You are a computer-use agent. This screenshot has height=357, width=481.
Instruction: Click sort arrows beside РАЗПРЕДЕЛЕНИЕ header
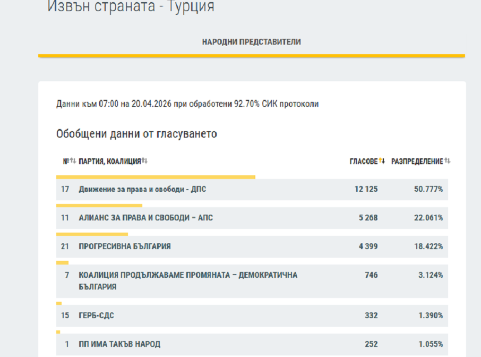coord(448,161)
